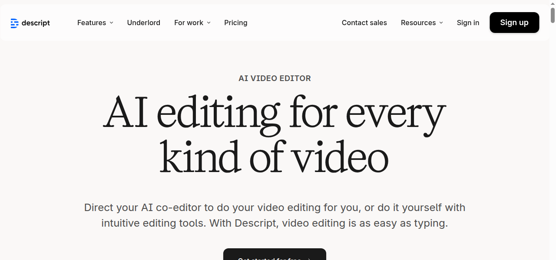The width and height of the screenshot is (556, 260).
Task: Click the subtitle text about AI co-editor
Action: [275, 215]
